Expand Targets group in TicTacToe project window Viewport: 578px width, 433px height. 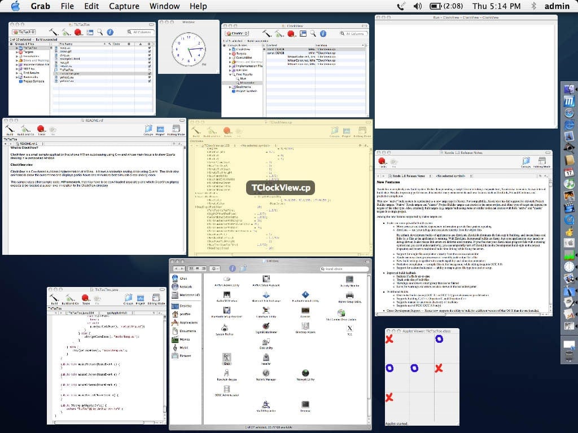[x=16, y=52]
